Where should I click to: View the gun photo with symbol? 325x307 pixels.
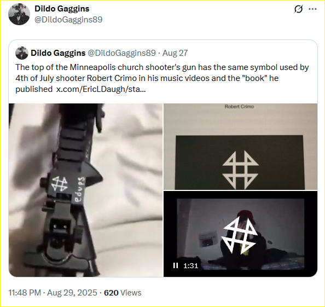point(85,190)
